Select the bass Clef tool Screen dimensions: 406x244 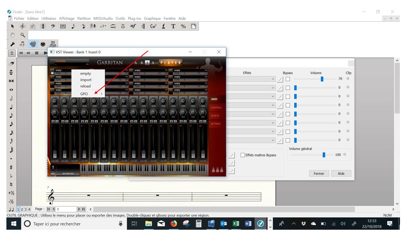[x=53, y=26]
